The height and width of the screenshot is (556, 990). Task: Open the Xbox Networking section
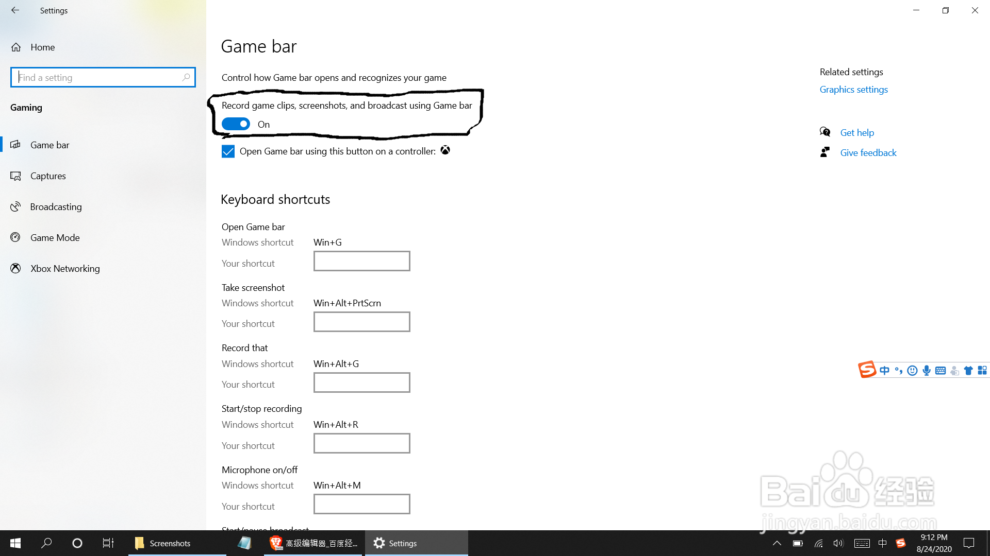click(65, 269)
